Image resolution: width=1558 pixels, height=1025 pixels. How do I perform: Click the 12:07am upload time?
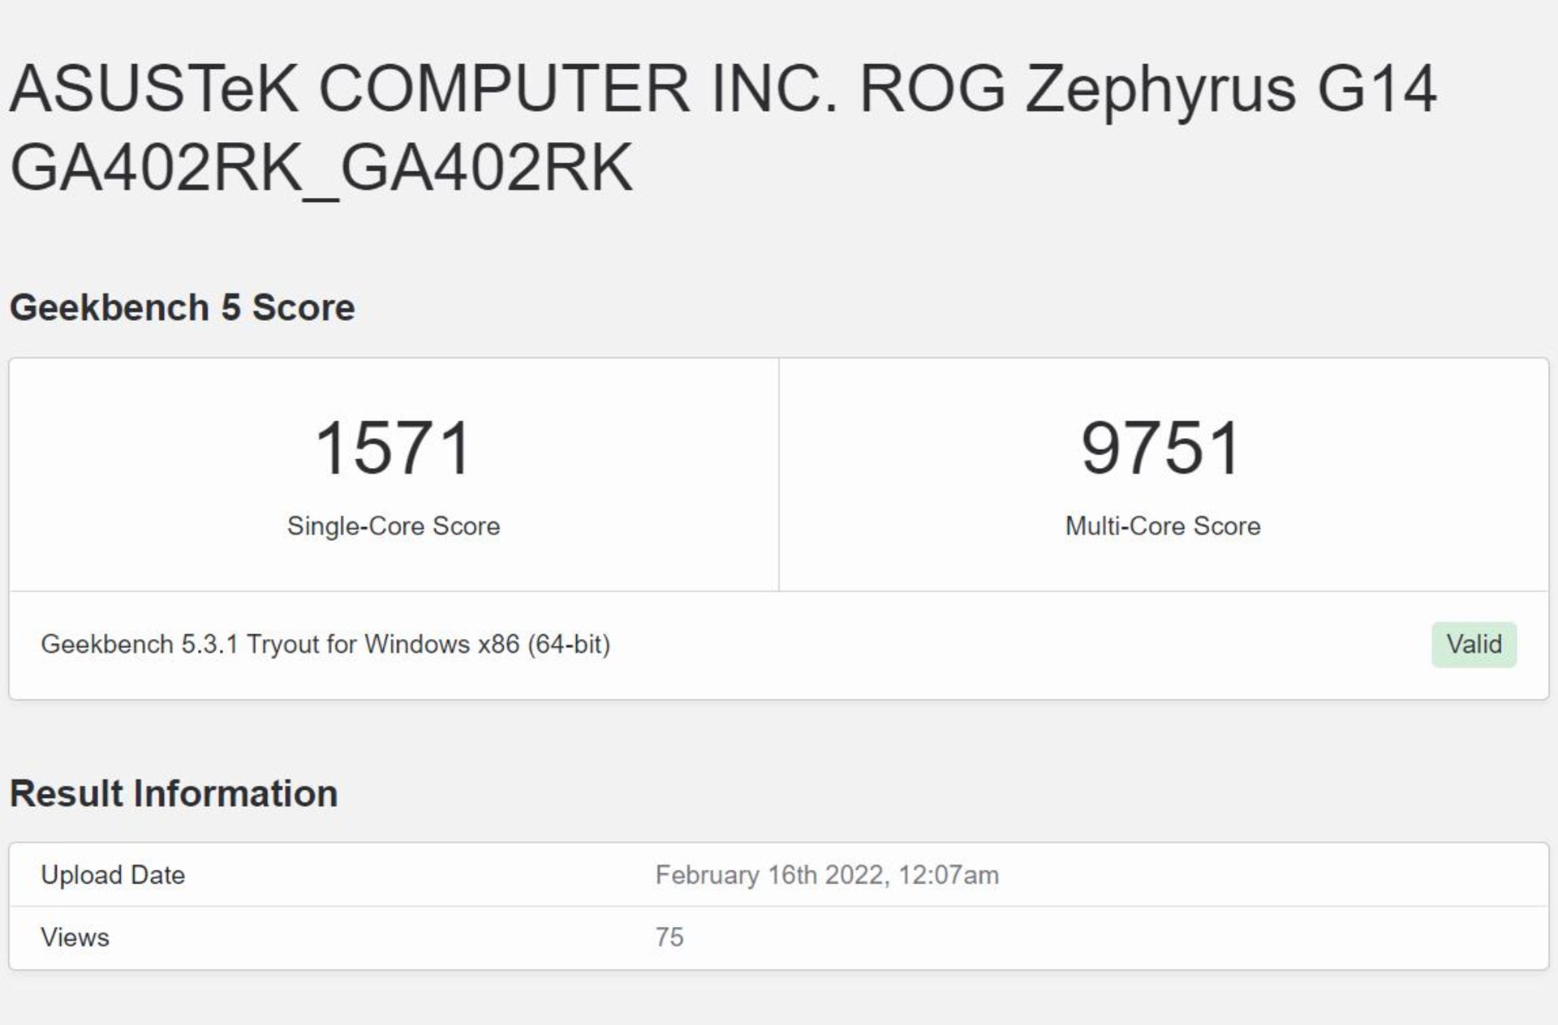click(x=949, y=876)
